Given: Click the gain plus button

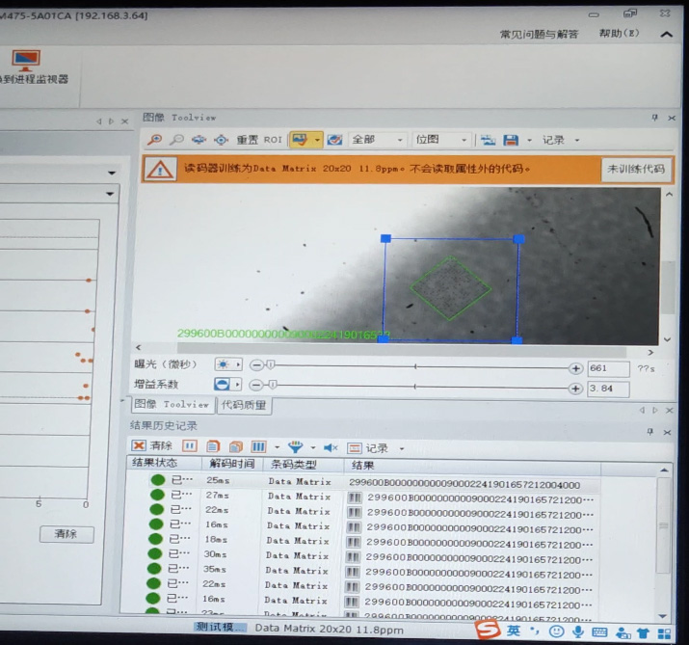Looking at the screenshot, I should (575, 389).
